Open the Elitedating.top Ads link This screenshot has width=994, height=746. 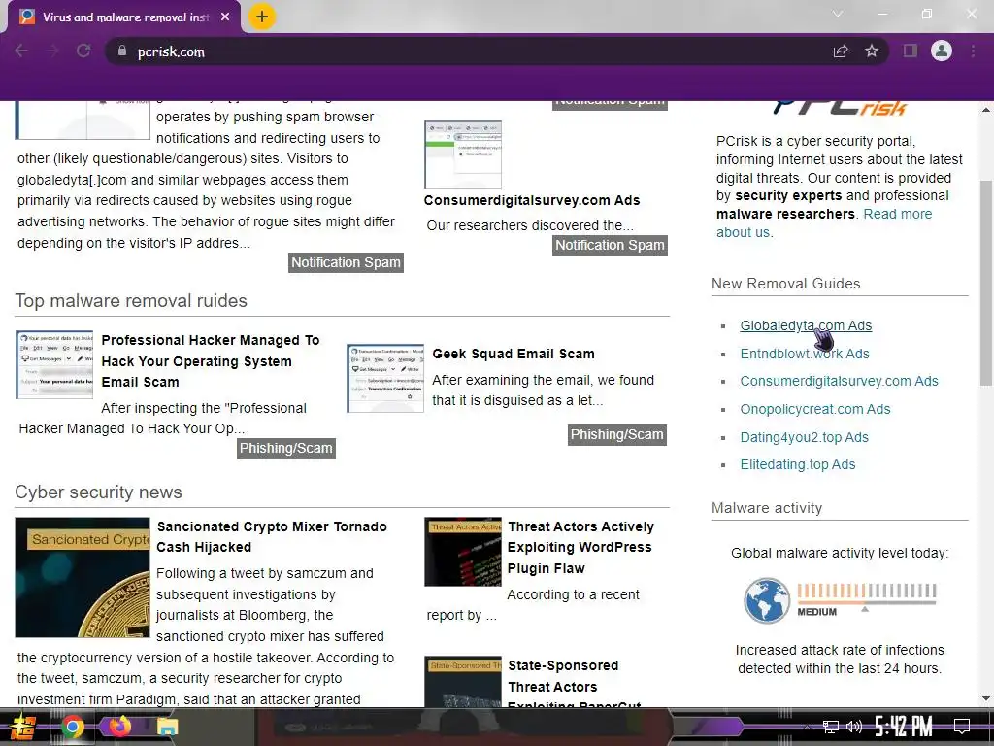coord(798,464)
